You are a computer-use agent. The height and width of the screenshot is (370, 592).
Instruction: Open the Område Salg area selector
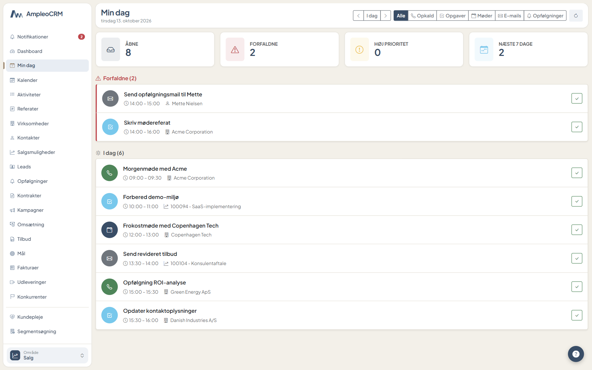click(47, 355)
